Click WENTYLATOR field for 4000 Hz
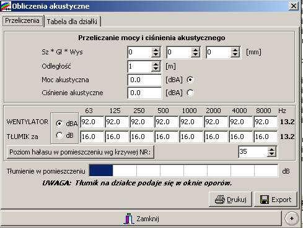The width and height of the screenshot is (303, 228). (241, 122)
